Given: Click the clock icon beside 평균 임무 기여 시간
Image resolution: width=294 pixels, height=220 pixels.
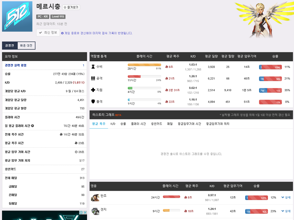Looking at the screenshot, I should [76, 152].
